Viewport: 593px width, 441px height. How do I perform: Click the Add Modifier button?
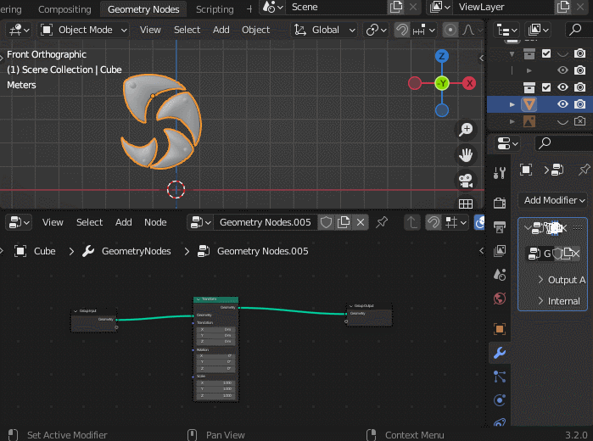click(x=552, y=200)
